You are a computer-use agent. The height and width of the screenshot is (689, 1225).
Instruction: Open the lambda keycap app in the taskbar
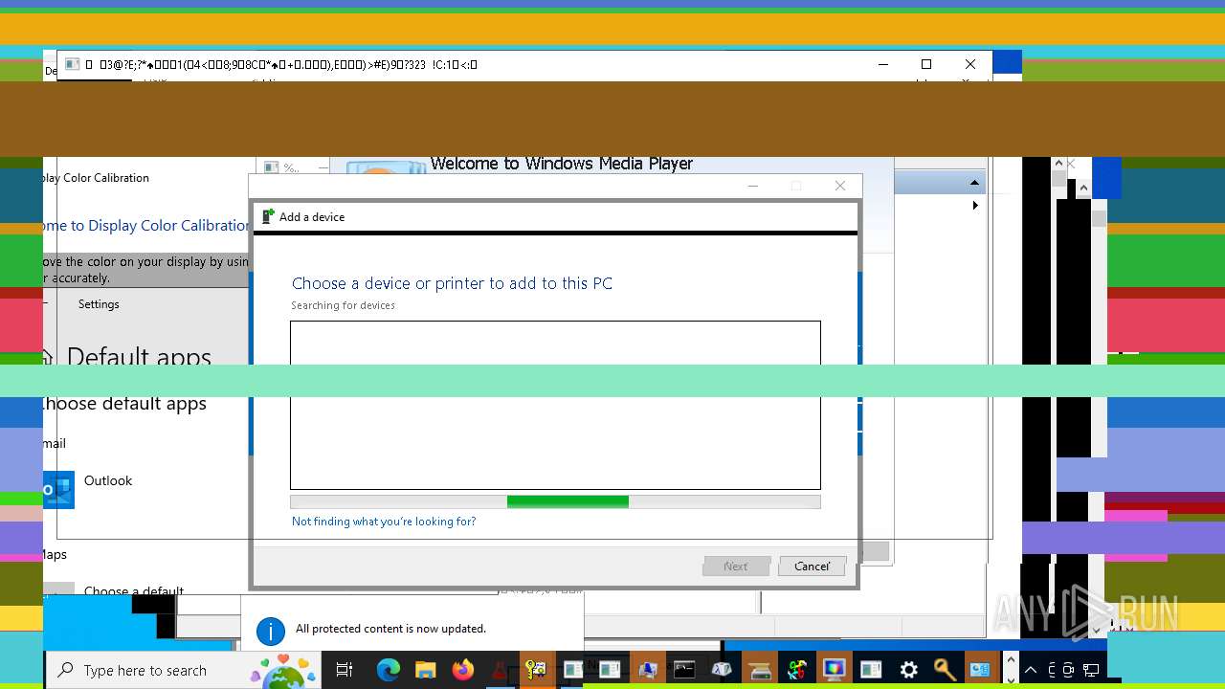[722, 670]
